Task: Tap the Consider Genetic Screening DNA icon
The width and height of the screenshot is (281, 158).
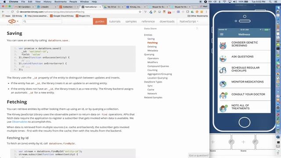Action: click(x=223, y=46)
